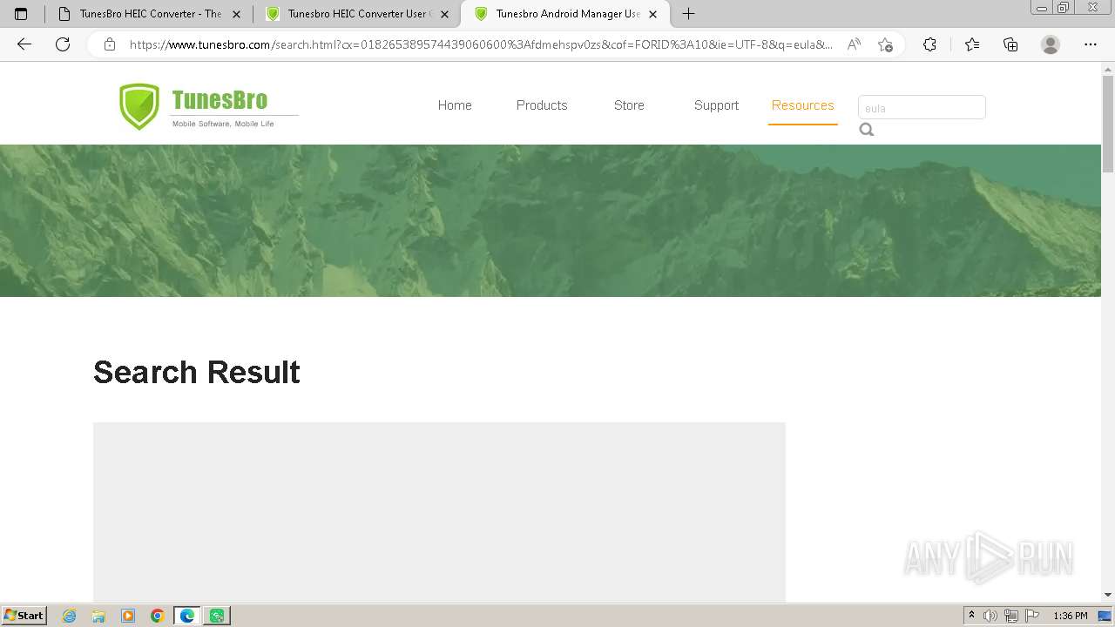The width and height of the screenshot is (1115, 627).
Task: Open the Favorites list icon
Action: click(972, 44)
